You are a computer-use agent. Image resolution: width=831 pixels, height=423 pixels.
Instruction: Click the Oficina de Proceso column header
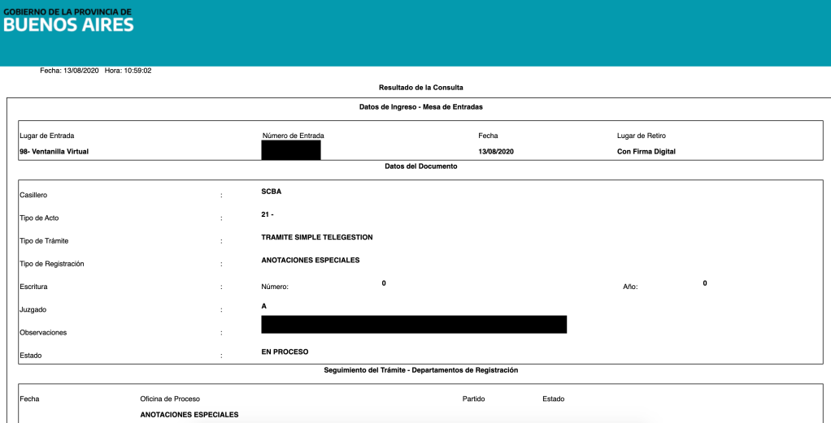170,399
